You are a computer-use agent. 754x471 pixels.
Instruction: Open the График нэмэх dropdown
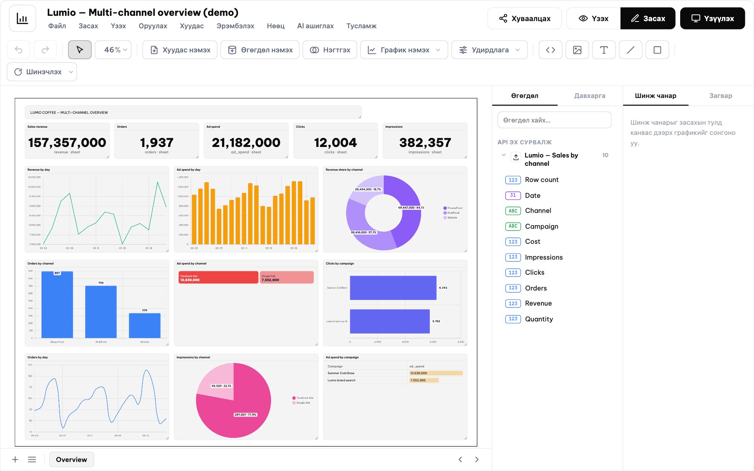pyautogui.click(x=404, y=50)
